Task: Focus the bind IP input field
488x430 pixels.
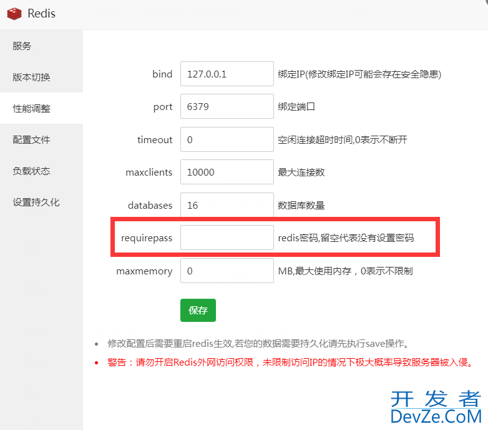Action: [227, 74]
